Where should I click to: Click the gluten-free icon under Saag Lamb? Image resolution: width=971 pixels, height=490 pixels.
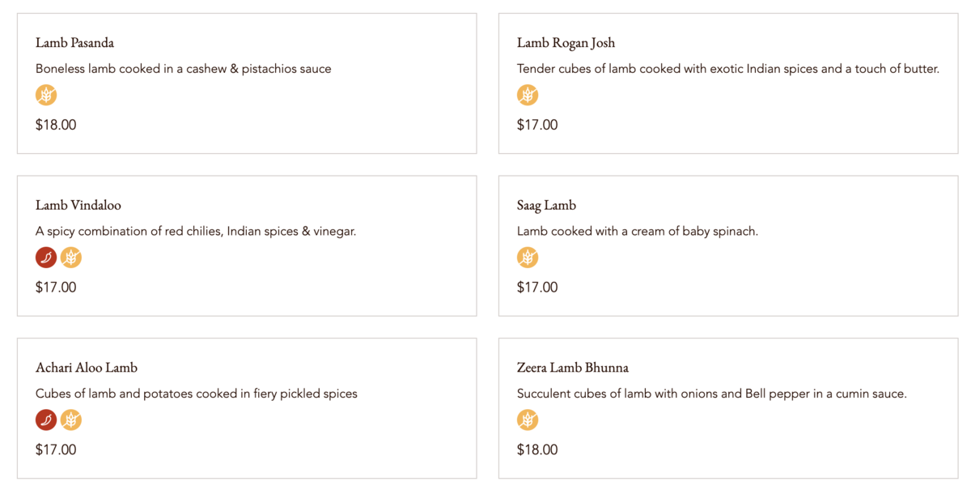click(528, 258)
